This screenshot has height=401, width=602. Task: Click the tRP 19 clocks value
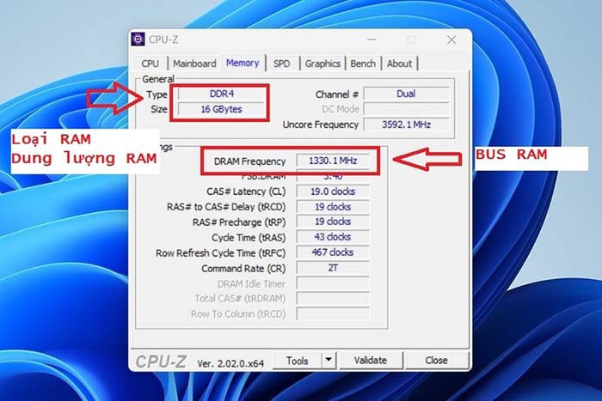[x=333, y=222]
